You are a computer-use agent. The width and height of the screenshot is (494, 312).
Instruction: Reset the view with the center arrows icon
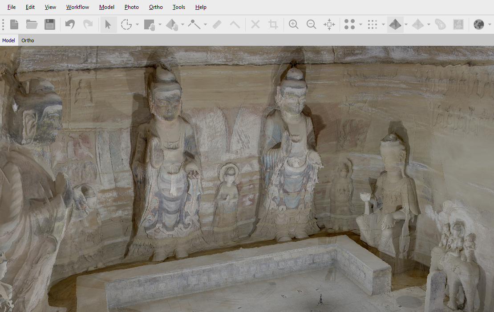tap(329, 24)
